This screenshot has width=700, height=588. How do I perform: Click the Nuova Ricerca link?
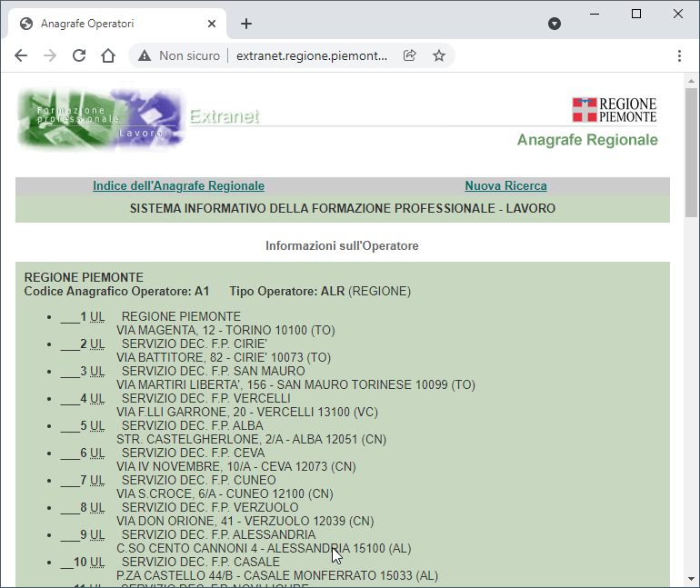(505, 186)
